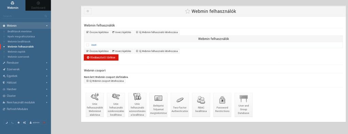Open RBAC beállítása icon
Viewport: 348px width, 134px height.
[x=201, y=105]
